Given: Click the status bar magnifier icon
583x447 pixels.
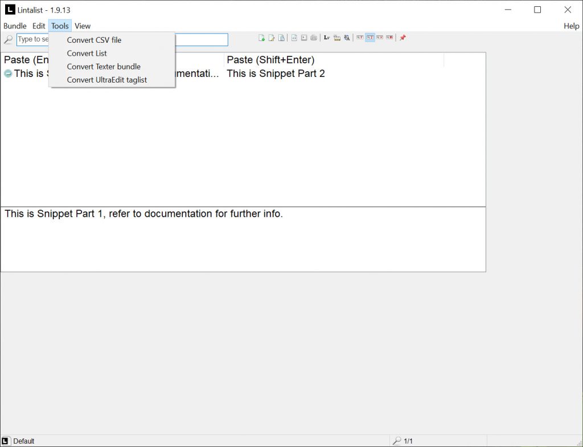Looking at the screenshot, I should coord(397,441).
